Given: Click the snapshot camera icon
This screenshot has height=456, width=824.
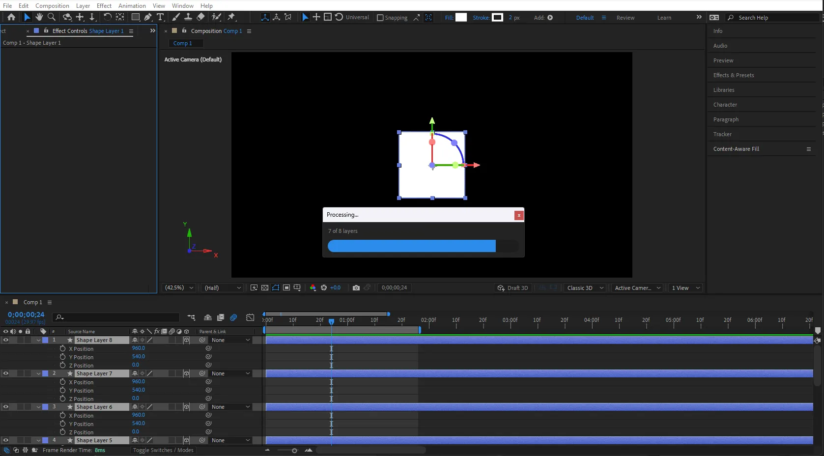Looking at the screenshot, I should 356,288.
